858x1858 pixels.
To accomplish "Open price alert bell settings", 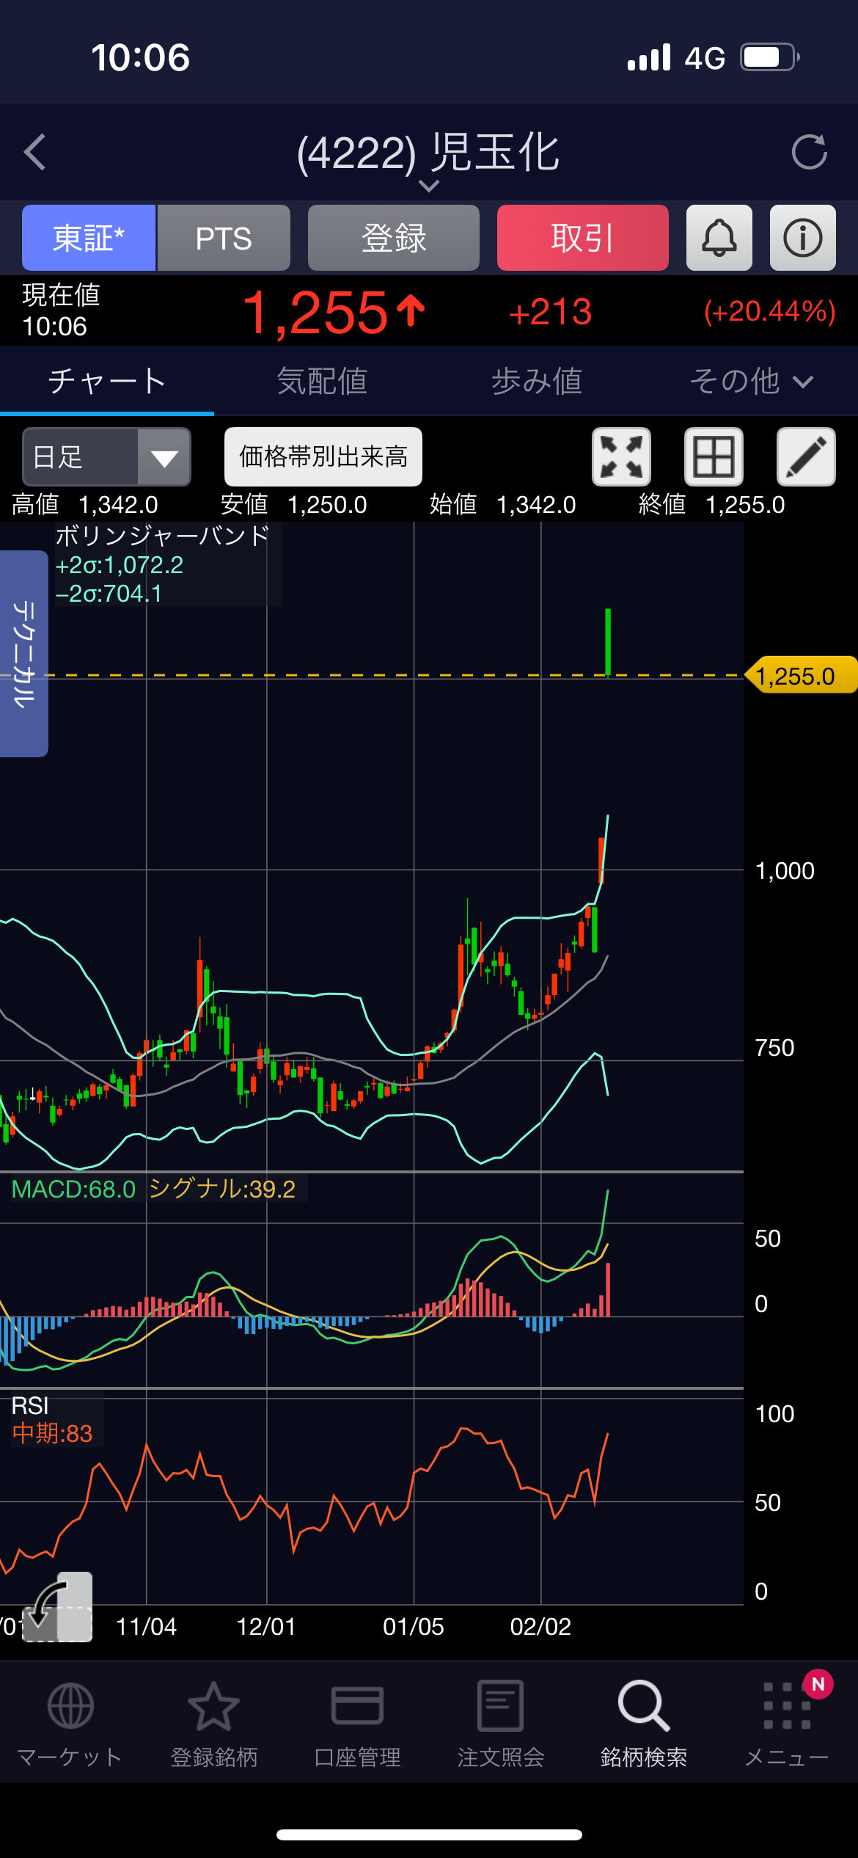I will click(x=719, y=238).
